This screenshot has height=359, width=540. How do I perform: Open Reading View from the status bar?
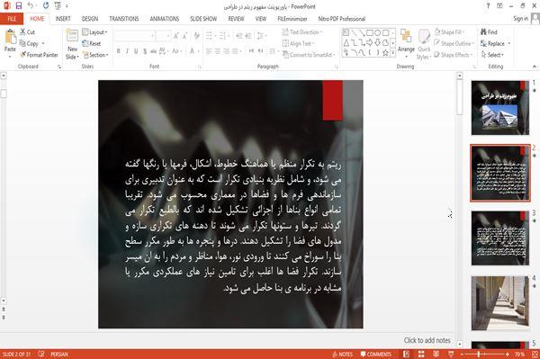(x=436, y=354)
